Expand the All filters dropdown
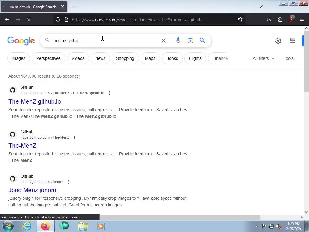The image size is (309, 232). coord(263,58)
